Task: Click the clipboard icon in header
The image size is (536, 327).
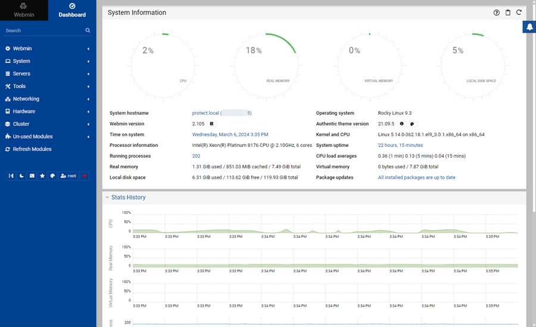Action: pos(508,12)
